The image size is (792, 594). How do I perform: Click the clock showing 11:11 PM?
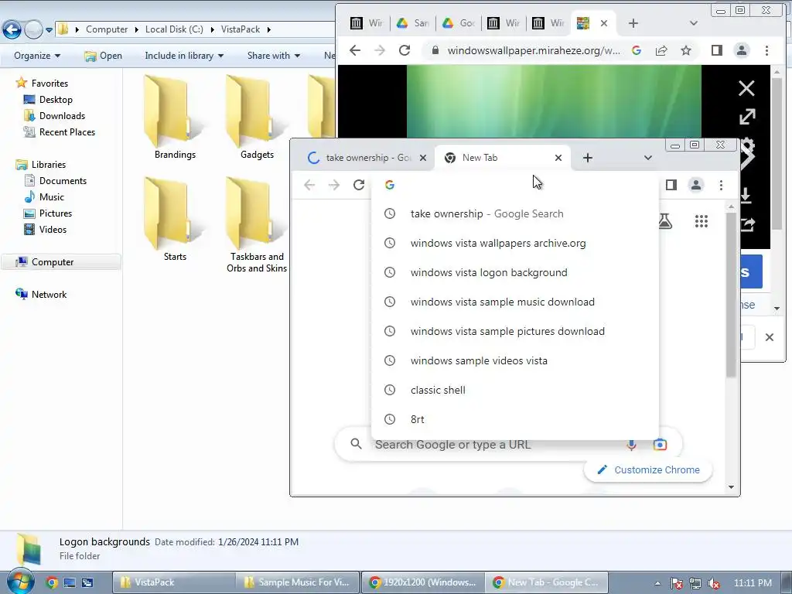[753, 583]
